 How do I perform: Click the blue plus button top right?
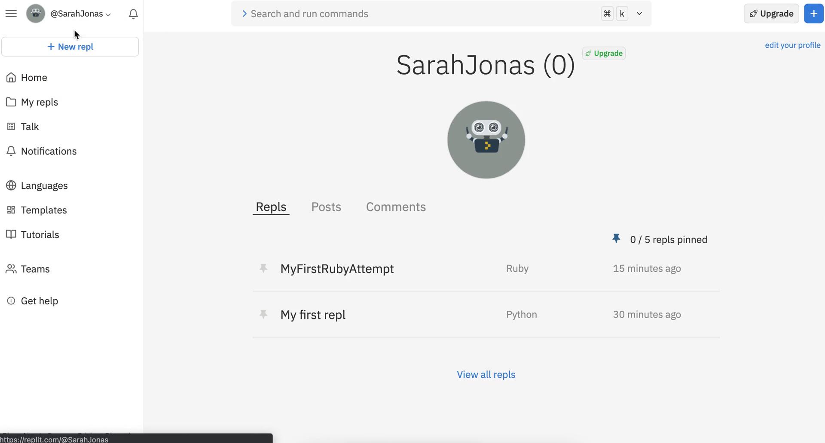pyautogui.click(x=813, y=14)
